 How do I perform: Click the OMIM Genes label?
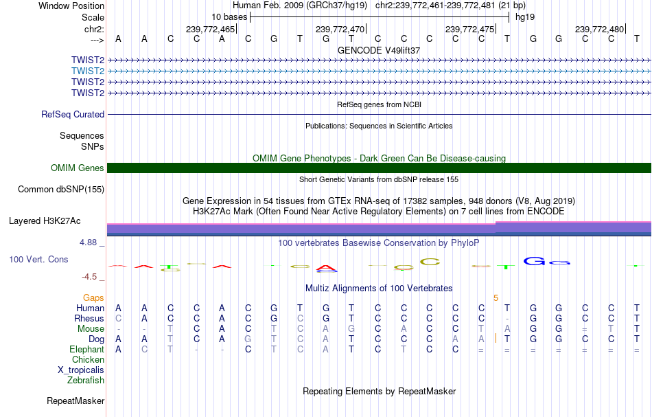[78, 168]
